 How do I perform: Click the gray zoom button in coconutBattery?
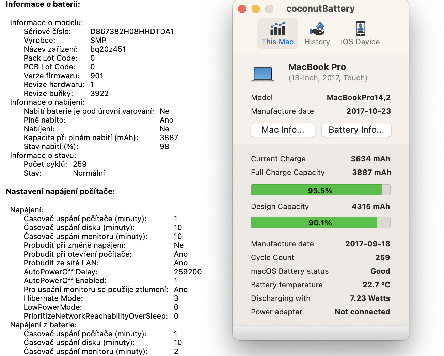point(269,9)
